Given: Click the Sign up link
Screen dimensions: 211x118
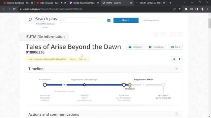Looking at the screenshot, I should click(83, 59).
